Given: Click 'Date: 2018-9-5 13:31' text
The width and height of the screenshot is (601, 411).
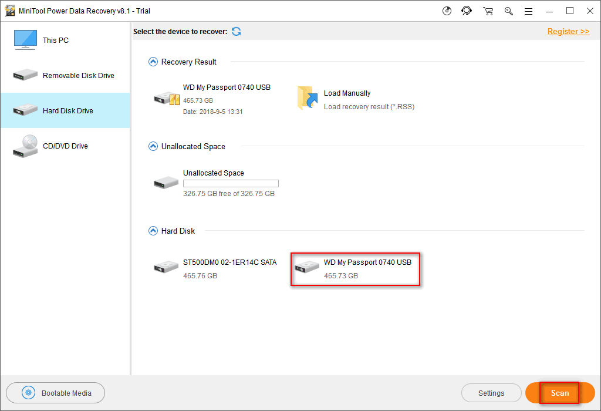Looking at the screenshot, I should tap(212, 112).
